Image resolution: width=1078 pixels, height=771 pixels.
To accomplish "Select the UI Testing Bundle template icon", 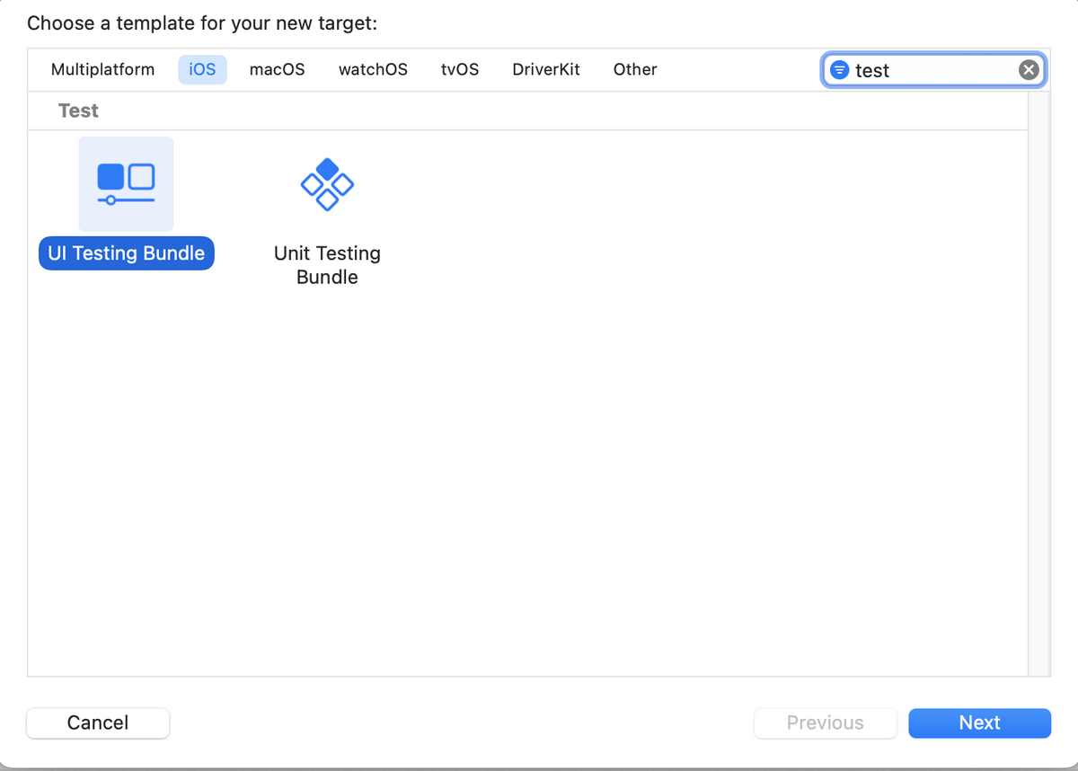I will (x=126, y=184).
